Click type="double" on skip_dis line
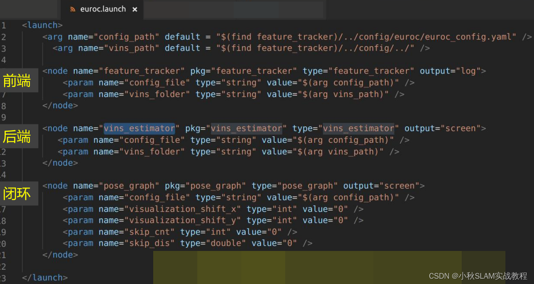The height and width of the screenshot is (284, 534). pyautogui.click(x=213, y=243)
